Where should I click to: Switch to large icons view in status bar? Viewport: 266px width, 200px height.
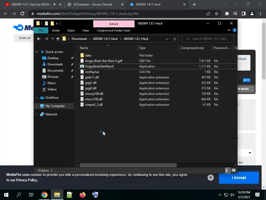click(234, 170)
